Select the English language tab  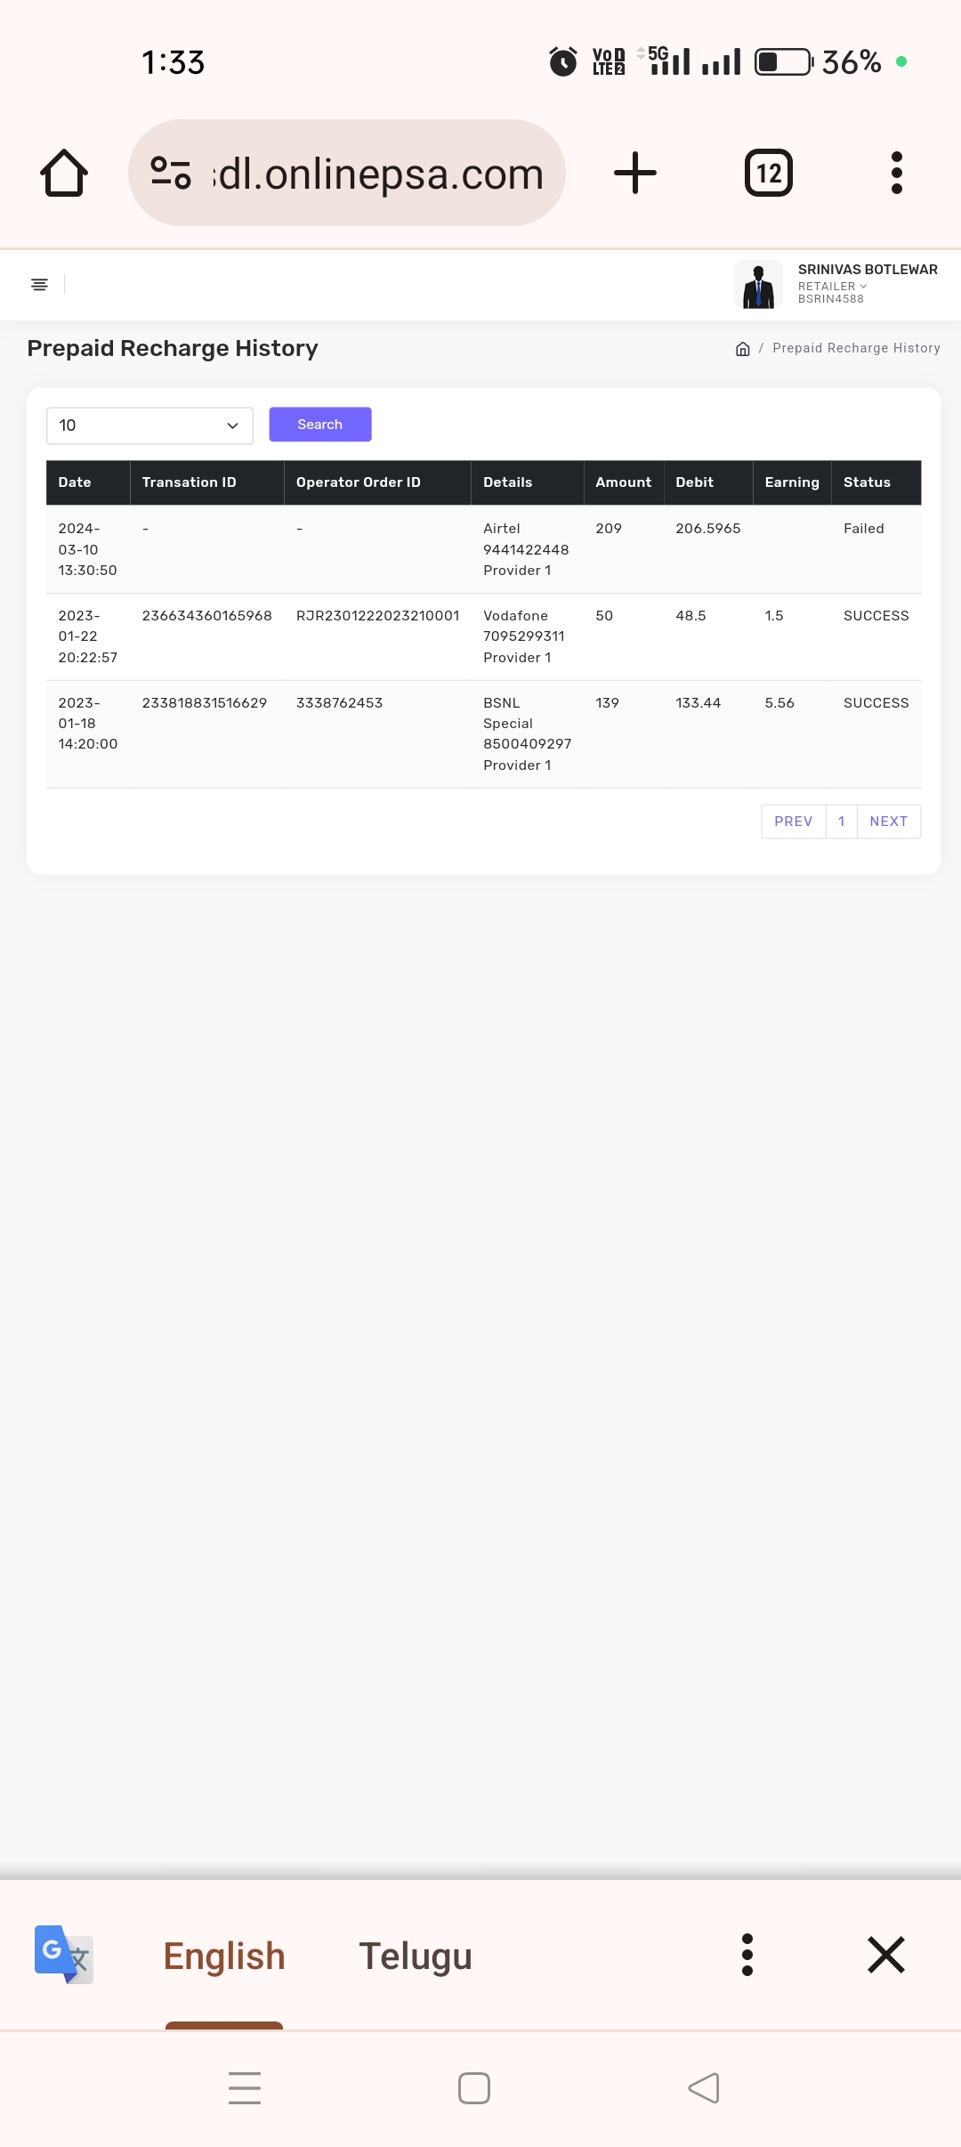[x=224, y=1957]
